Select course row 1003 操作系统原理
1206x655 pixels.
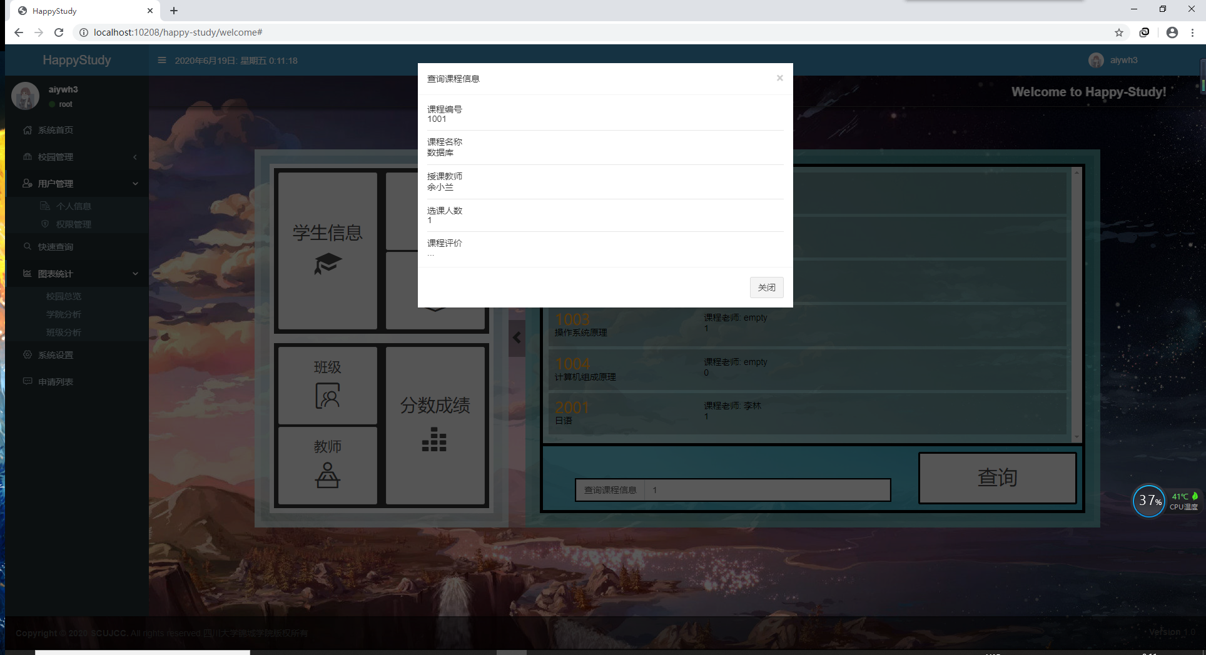tap(808, 326)
